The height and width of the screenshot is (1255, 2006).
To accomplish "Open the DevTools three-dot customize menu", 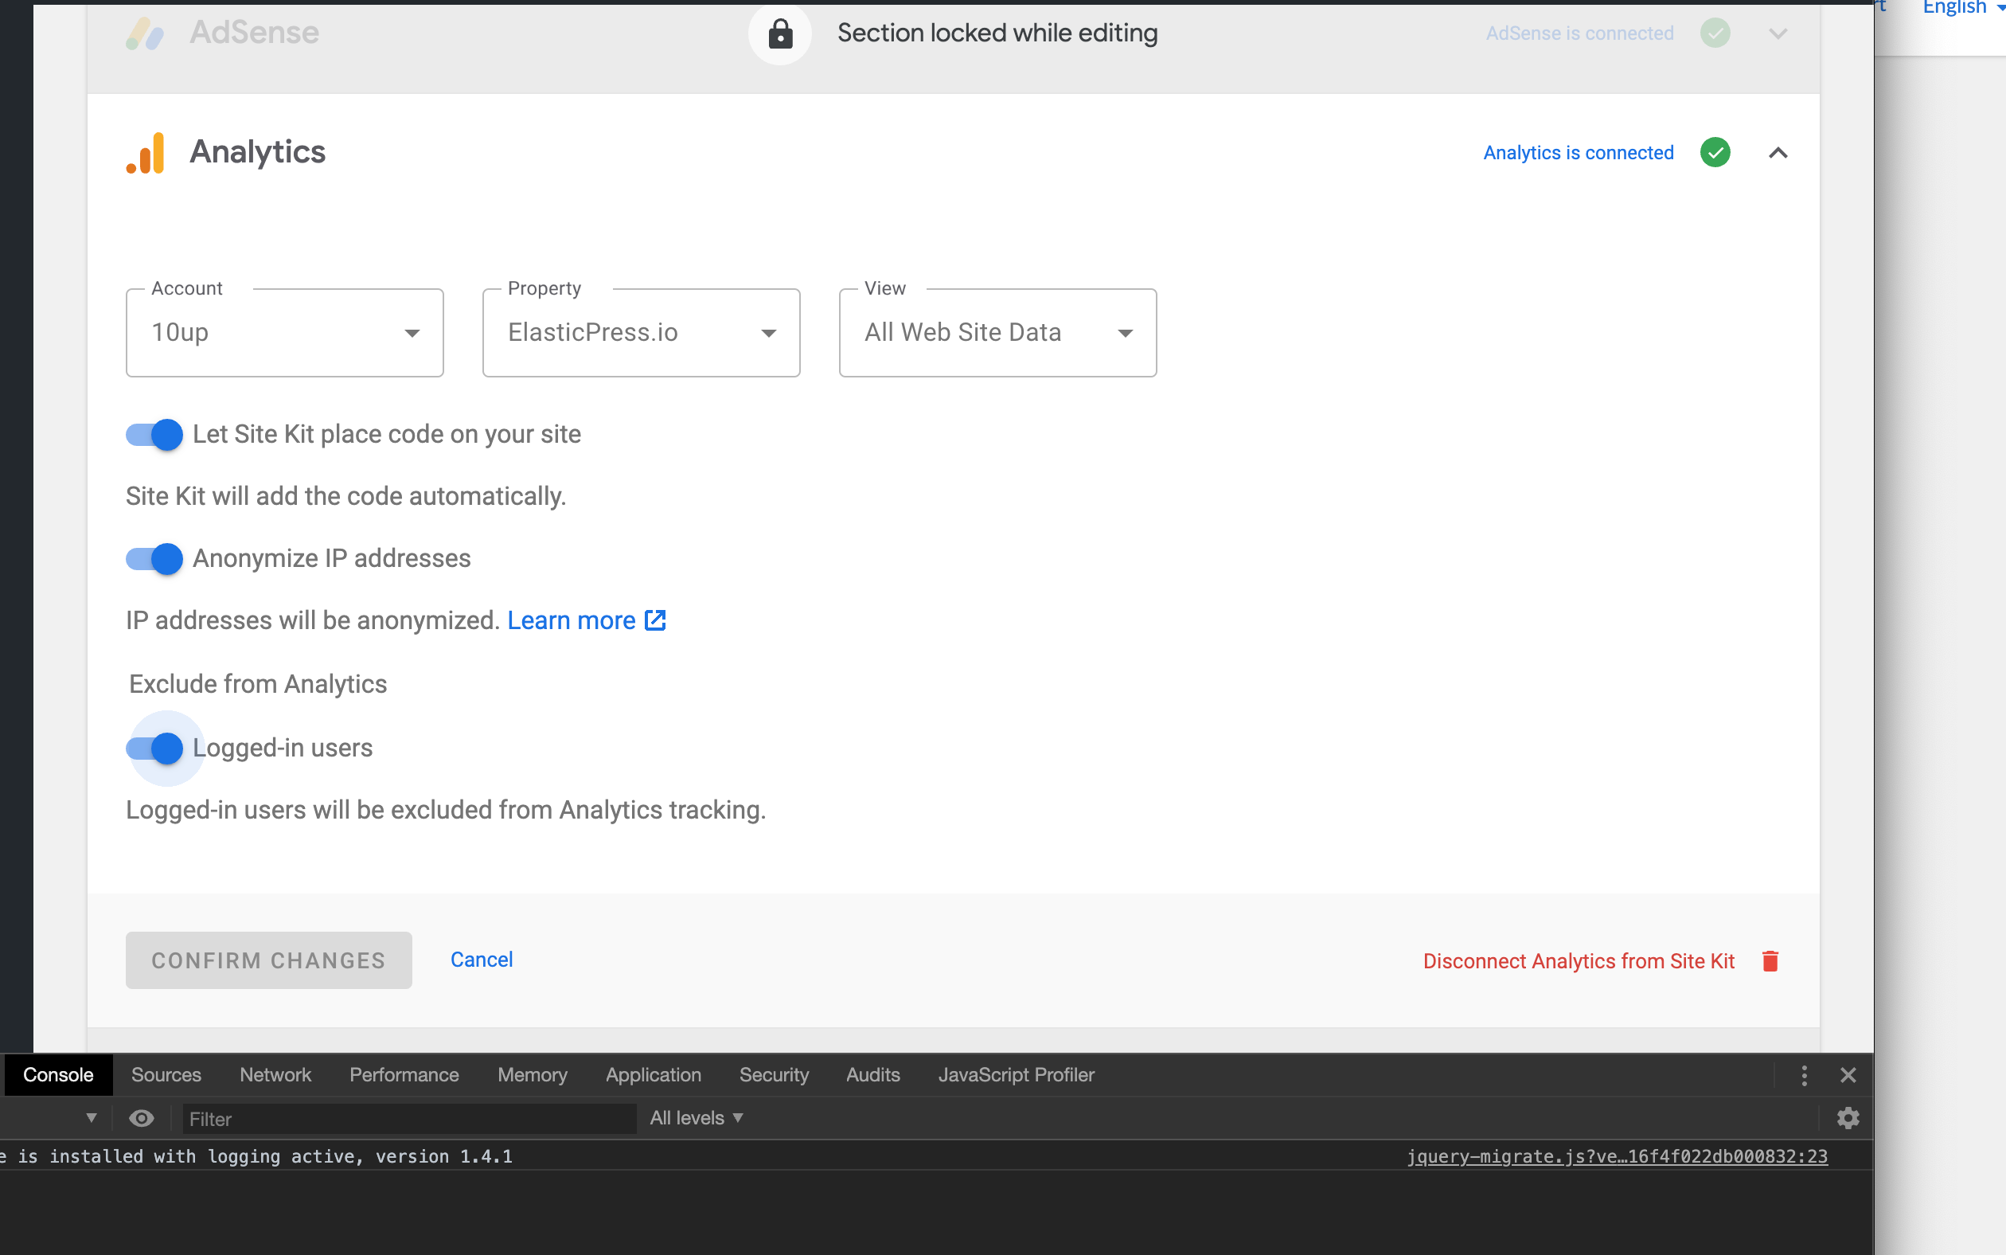I will click(1804, 1075).
